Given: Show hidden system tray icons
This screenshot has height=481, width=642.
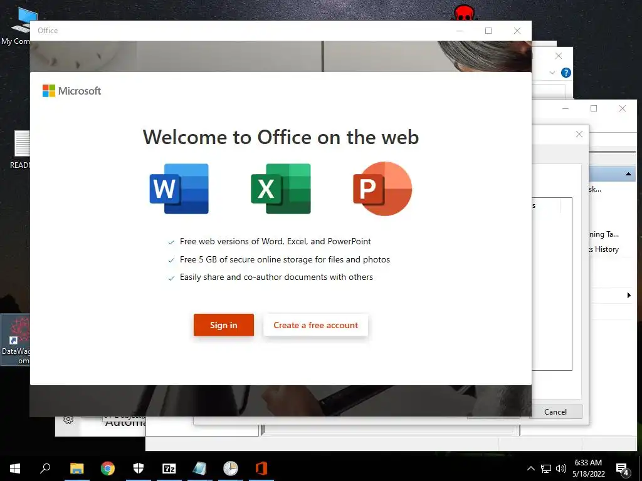Looking at the screenshot, I should coord(530,468).
